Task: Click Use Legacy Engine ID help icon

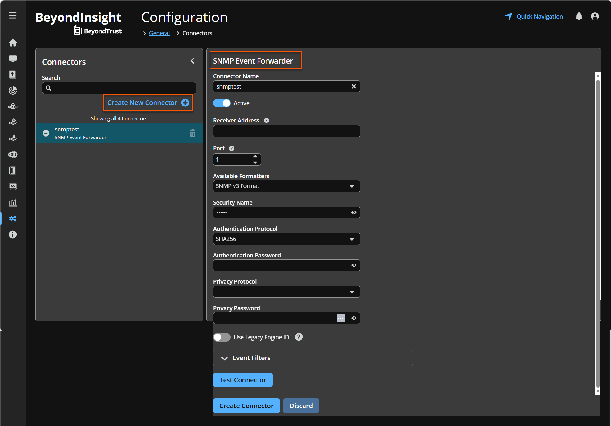Action: click(299, 337)
